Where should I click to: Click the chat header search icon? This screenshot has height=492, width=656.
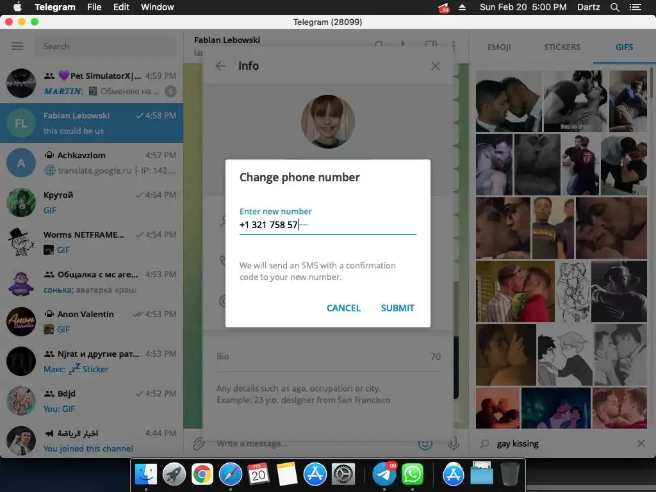point(379,44)
